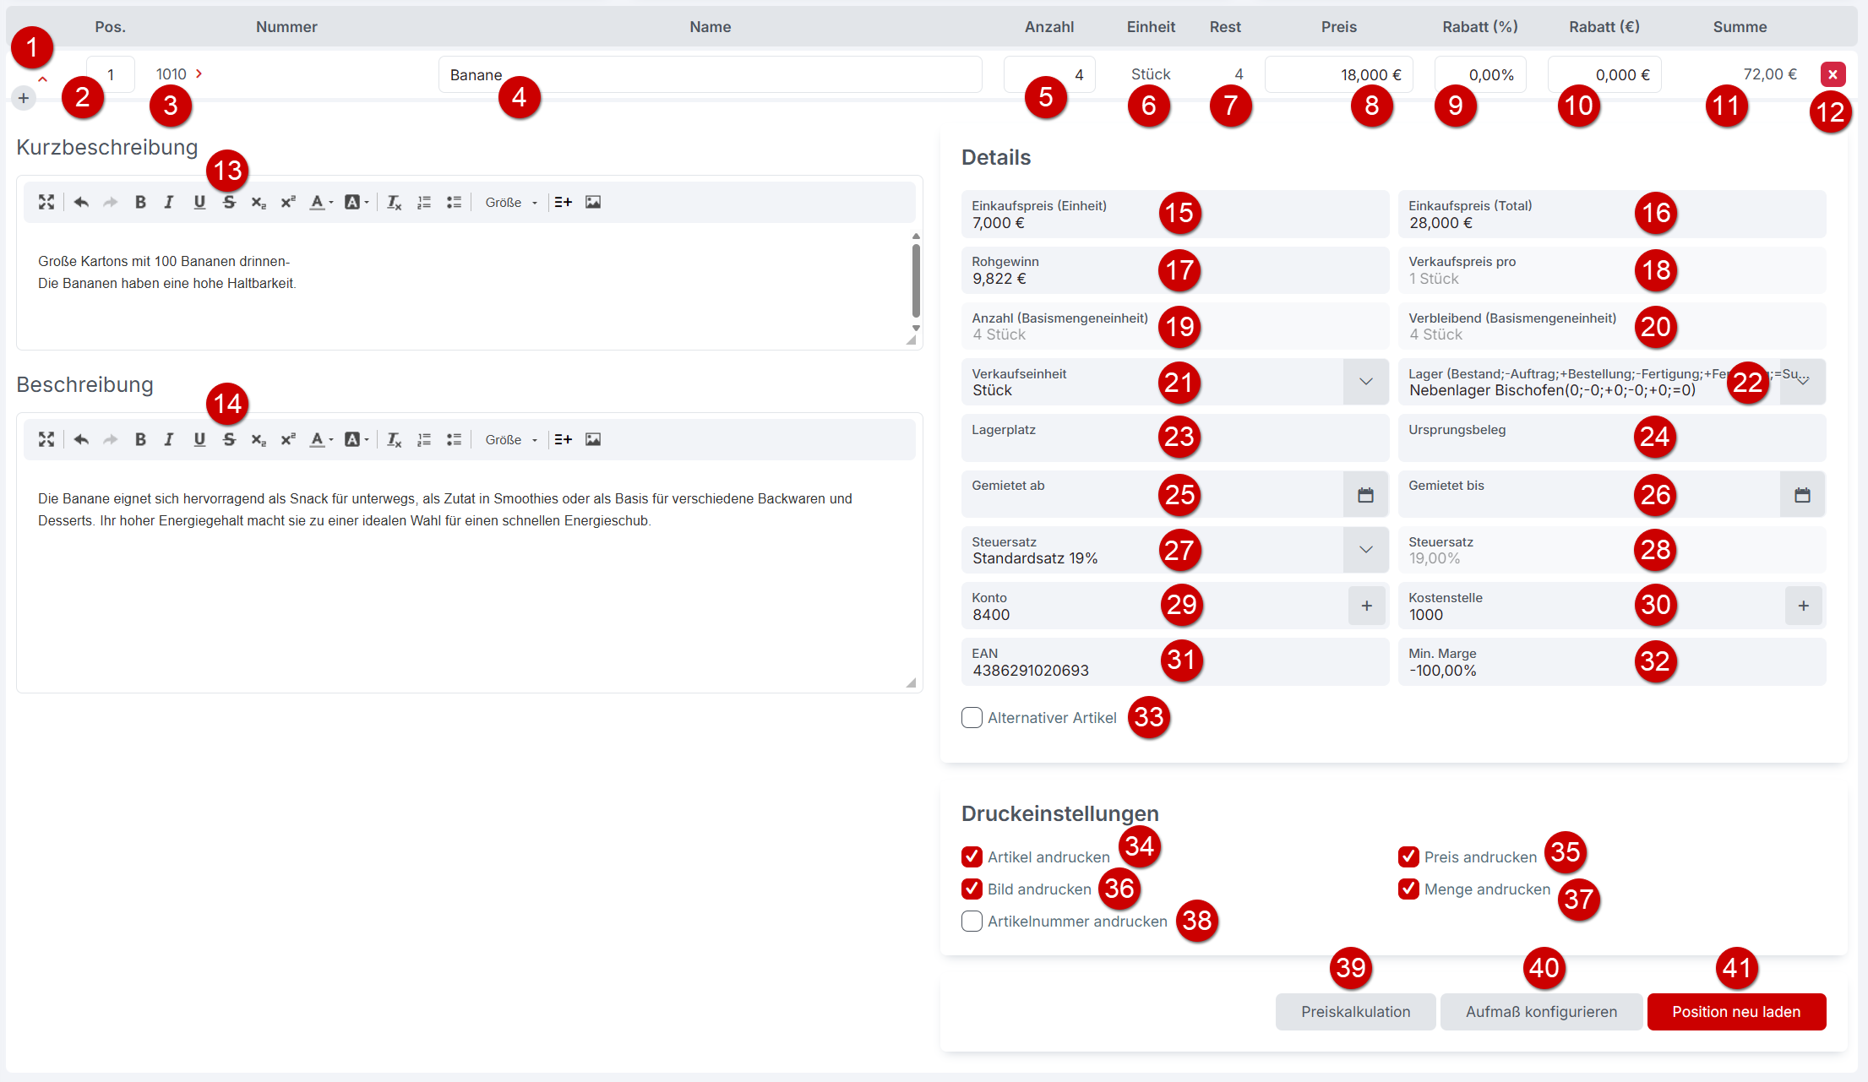This screenshot has width=1868, height=1082.
Task: Open text color picker in Beschreibung toolbar
Action: click(x=320, y=439)
